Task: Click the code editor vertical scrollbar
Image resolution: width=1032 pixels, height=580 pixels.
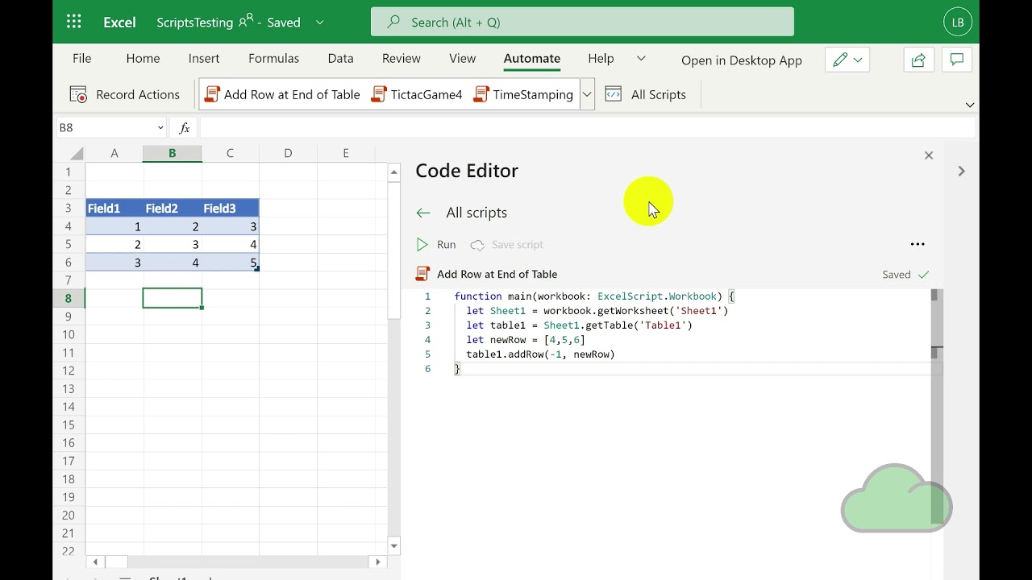Action: 935,407
